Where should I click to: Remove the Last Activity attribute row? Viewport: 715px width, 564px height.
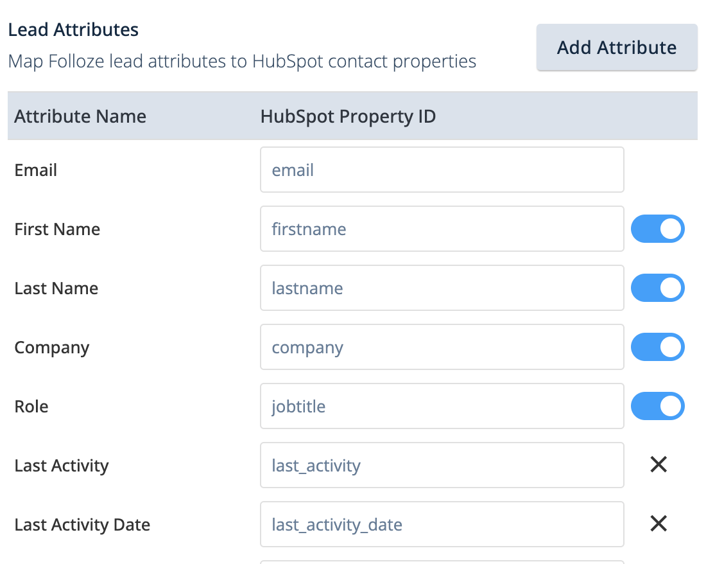[659, 465]
